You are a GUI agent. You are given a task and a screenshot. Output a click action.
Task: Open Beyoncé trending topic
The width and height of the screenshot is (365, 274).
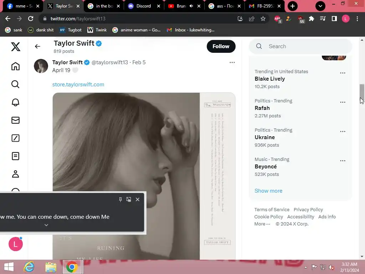point(266,167)
